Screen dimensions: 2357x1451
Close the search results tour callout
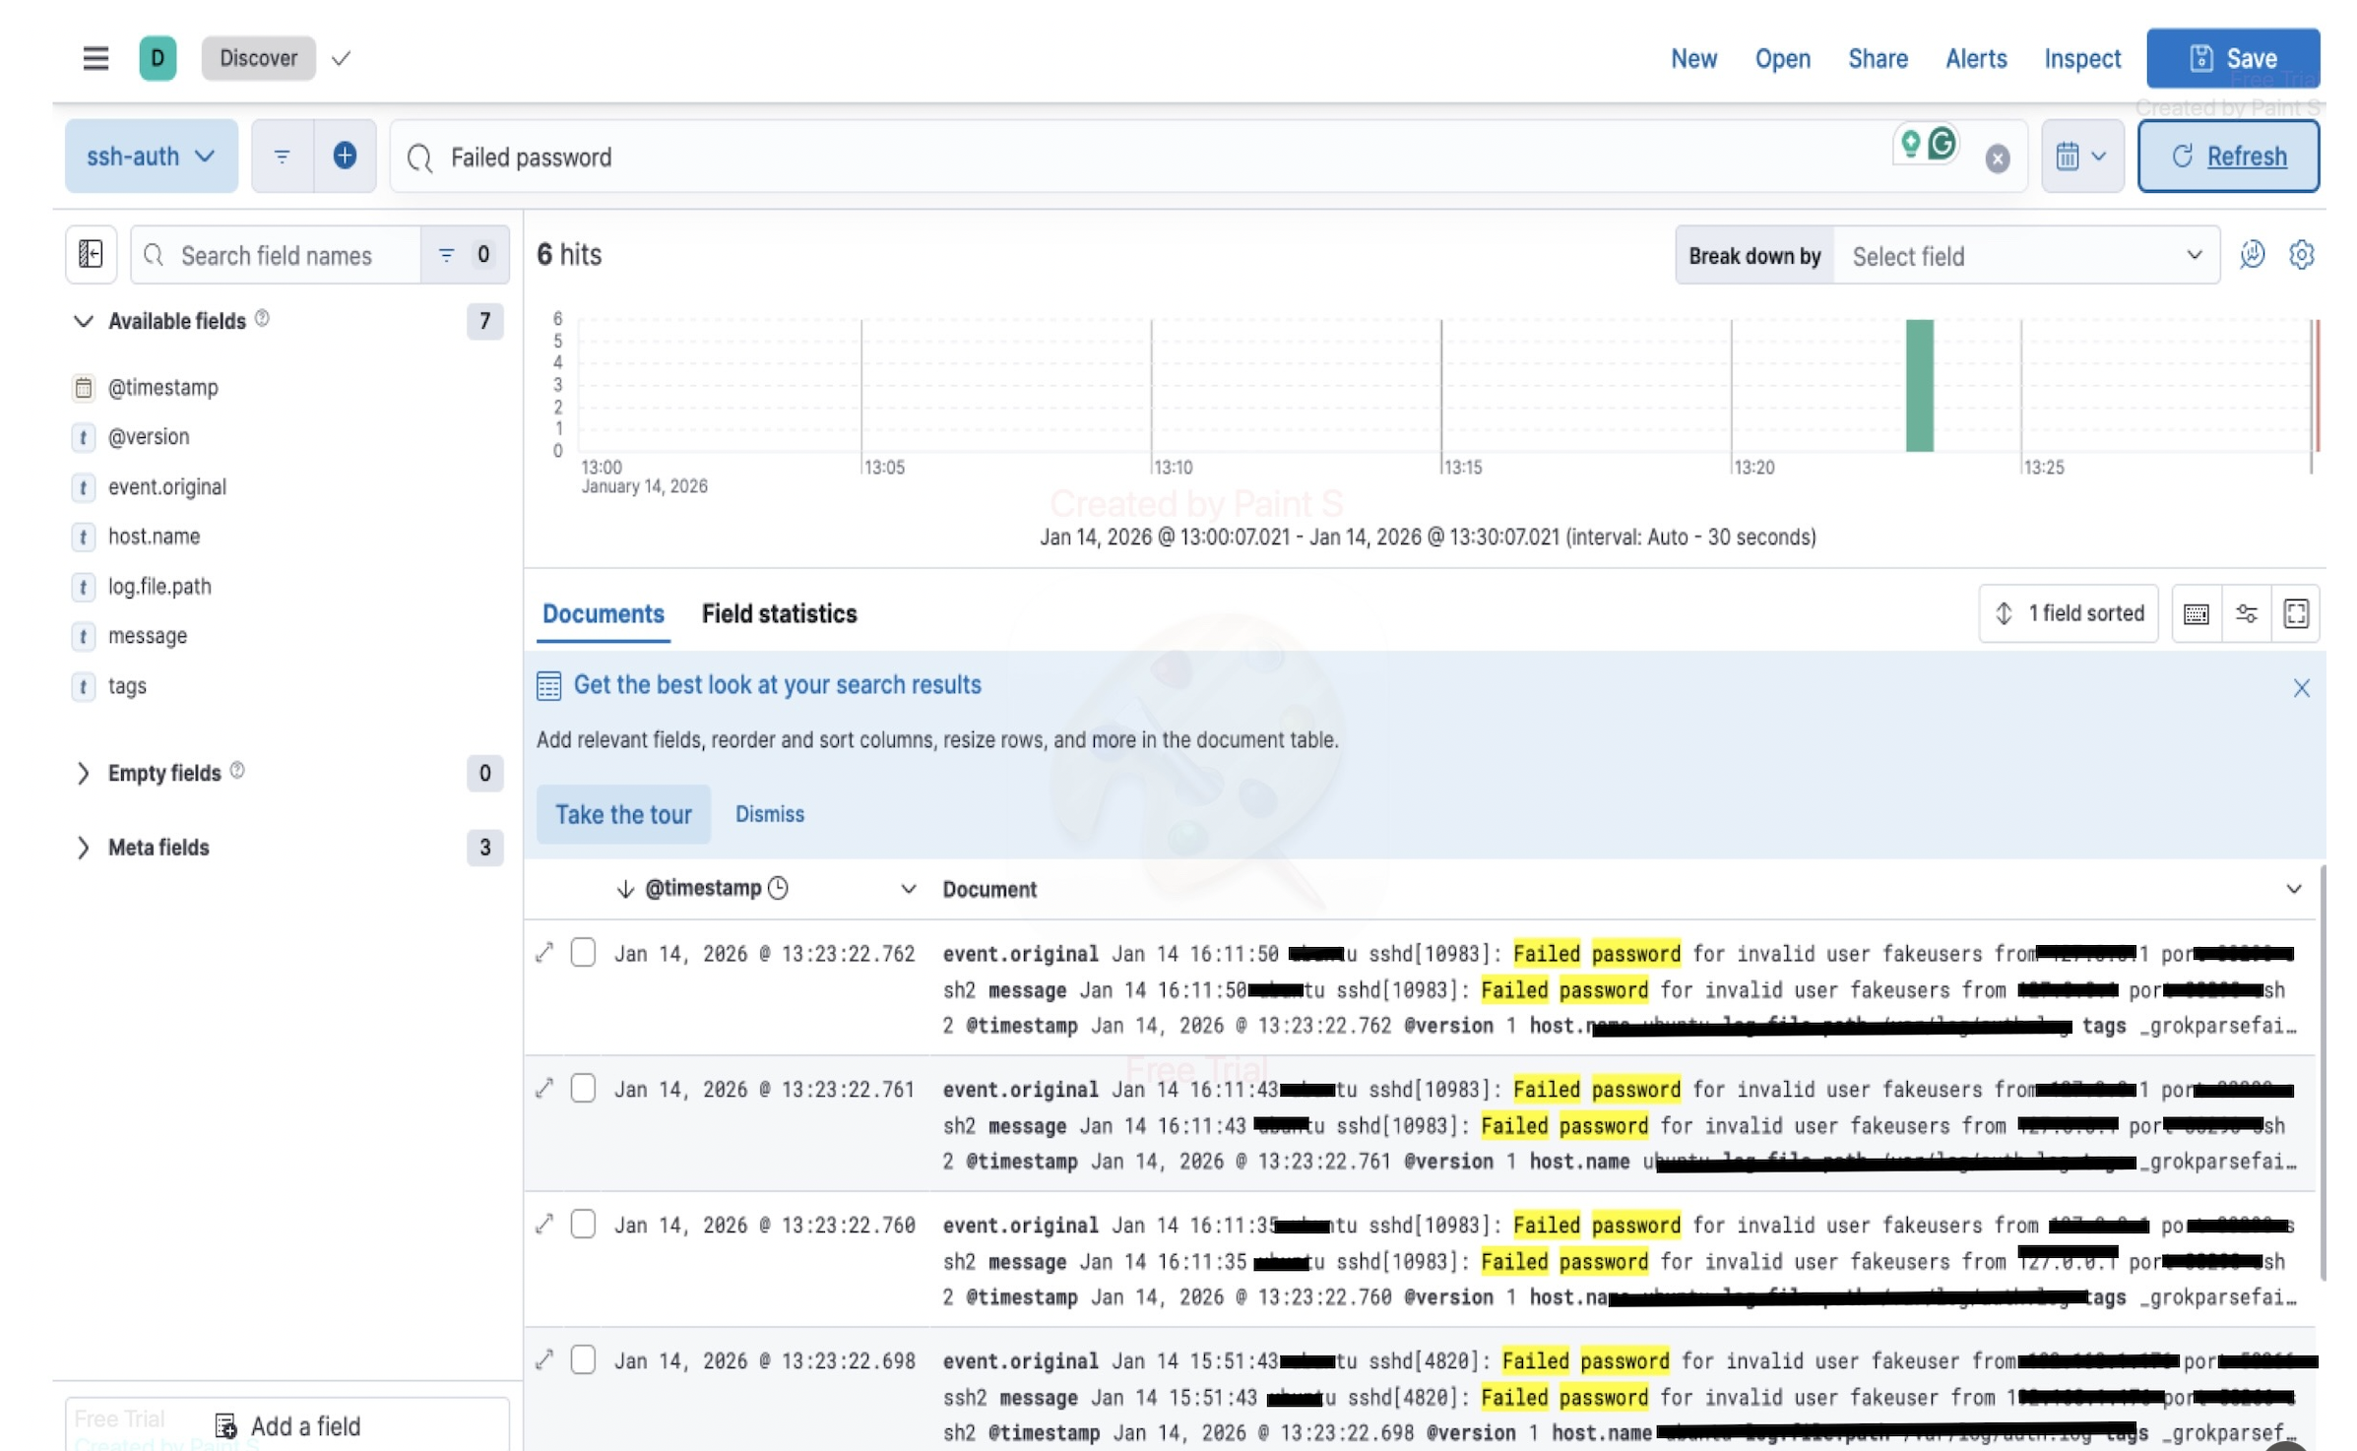click(x=2301, y=688)
